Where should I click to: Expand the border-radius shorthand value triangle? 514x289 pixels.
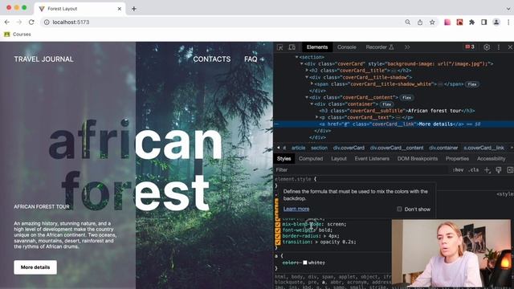[324, 236]
